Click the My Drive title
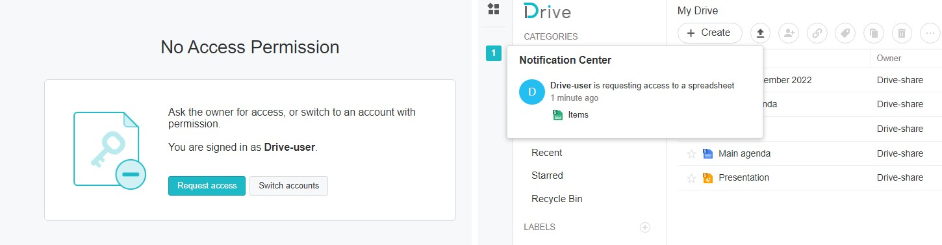 click(x=697, y=10)
